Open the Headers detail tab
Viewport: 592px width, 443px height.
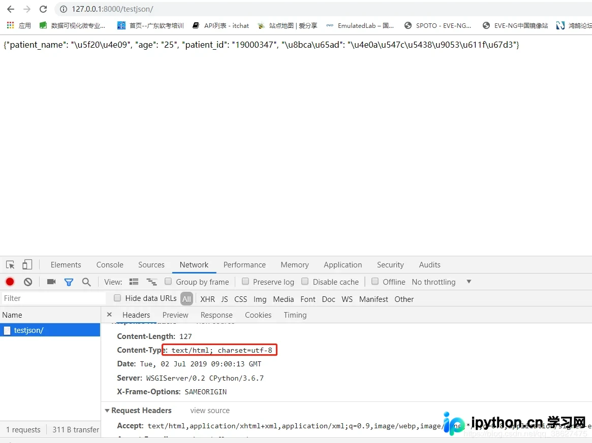pyautogui.click(x=136, y=315)
